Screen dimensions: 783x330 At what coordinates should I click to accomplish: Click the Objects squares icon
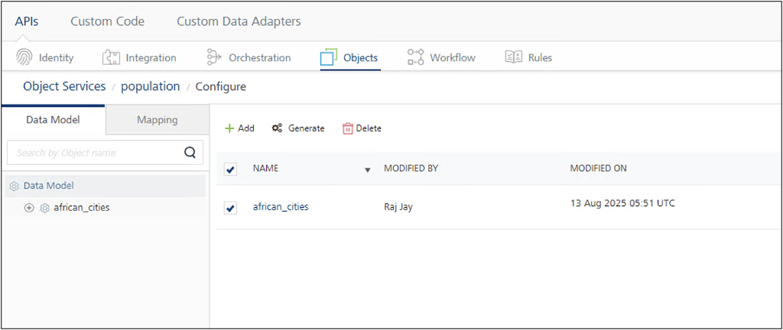click(329, 57)
